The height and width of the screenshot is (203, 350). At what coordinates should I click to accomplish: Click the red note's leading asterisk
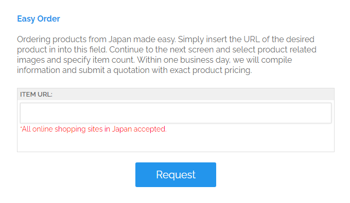[x=21, y=127]
